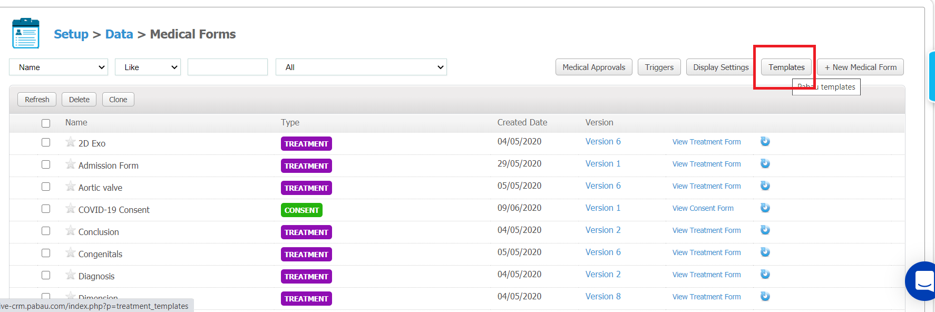Open the Triggers button
The width and height of the screenshot is (935, 312).
click(x=659, y=67)
